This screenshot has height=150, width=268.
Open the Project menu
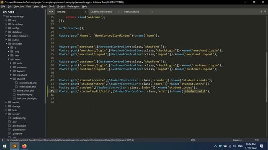tap(61, 7)
